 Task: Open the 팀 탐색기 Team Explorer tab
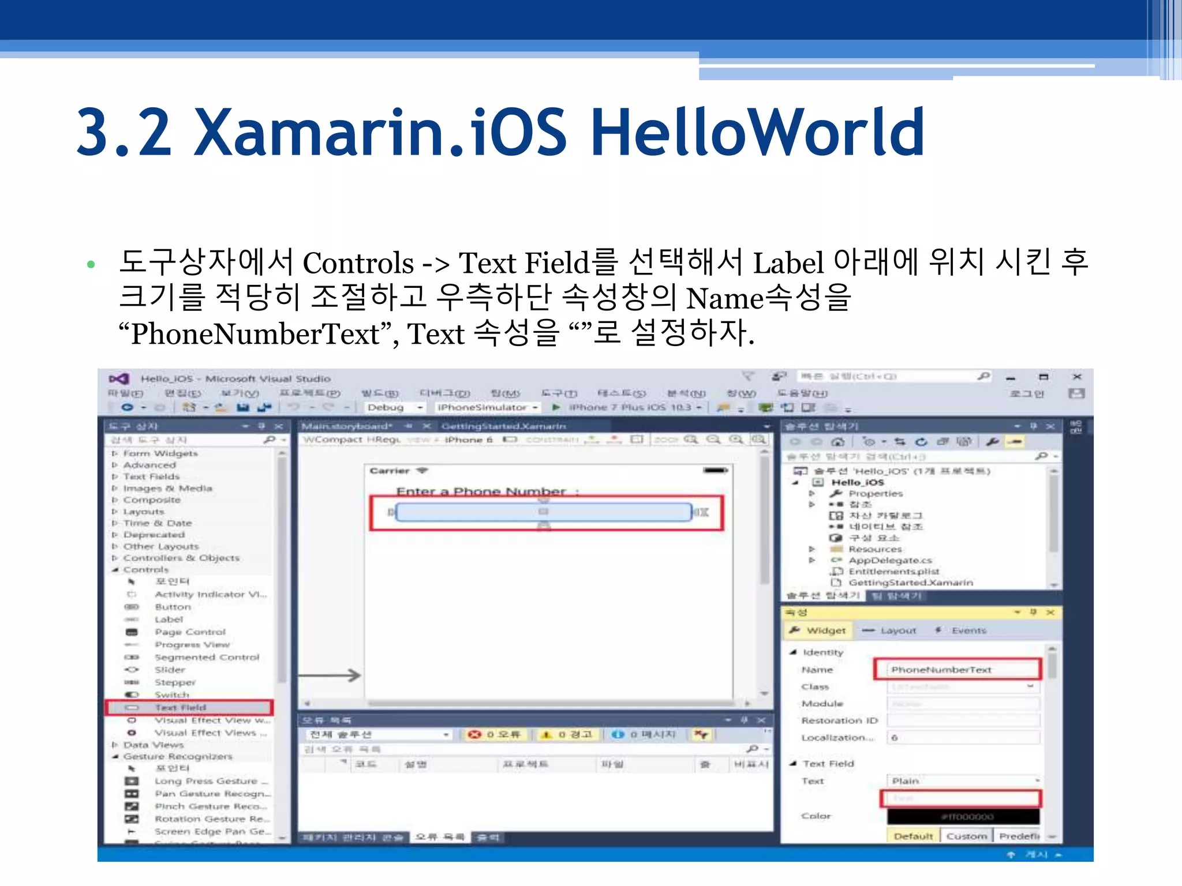[896, 596]
